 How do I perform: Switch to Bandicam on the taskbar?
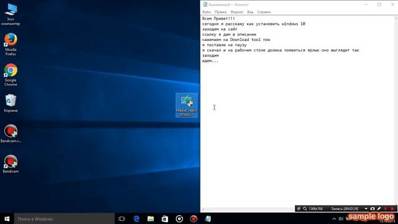[193, 218]
